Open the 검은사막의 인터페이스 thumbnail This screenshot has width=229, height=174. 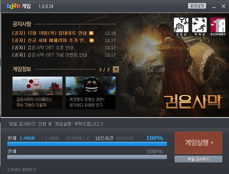37,93
